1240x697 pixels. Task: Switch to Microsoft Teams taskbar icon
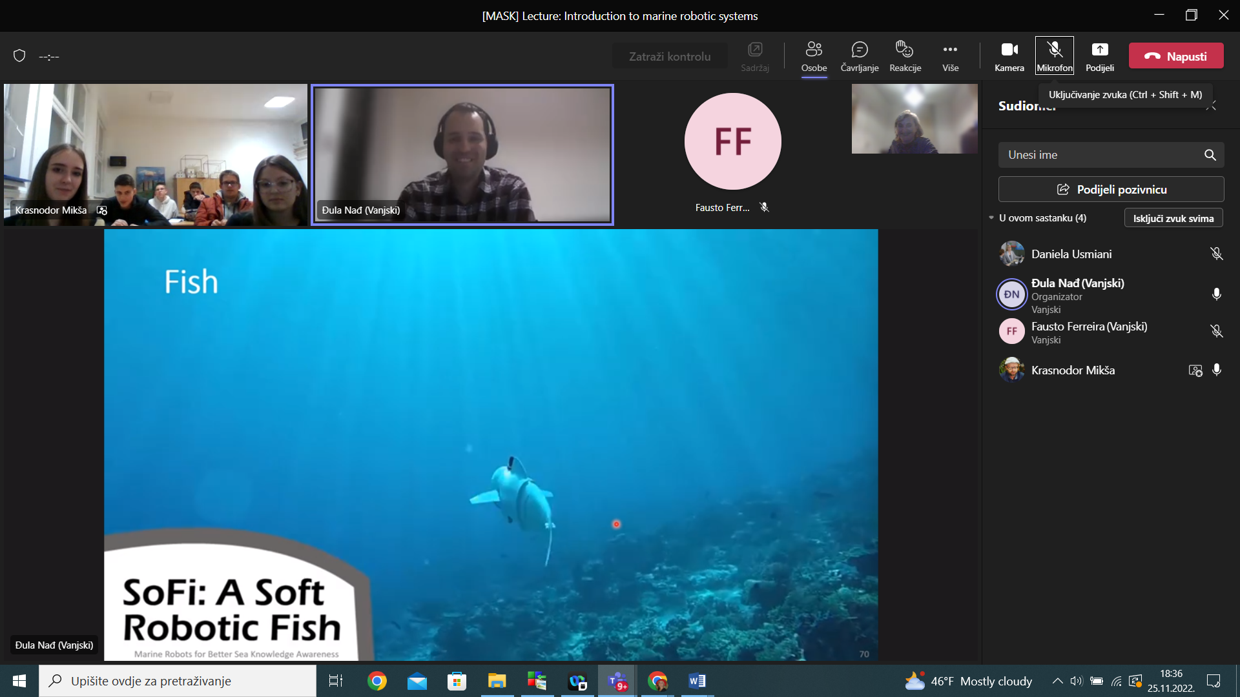[x=617, y=681]
